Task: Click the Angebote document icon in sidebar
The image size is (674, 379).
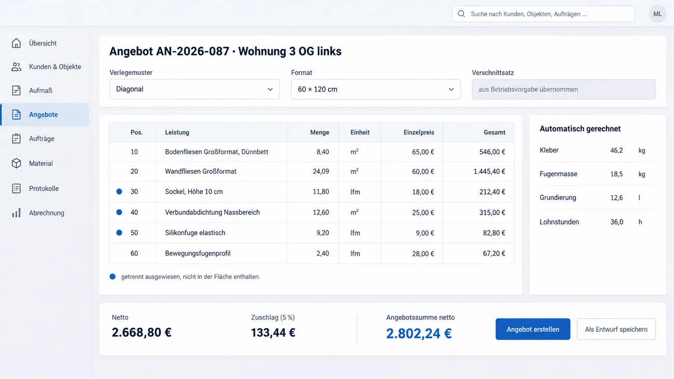Action: tap(17, 114)
